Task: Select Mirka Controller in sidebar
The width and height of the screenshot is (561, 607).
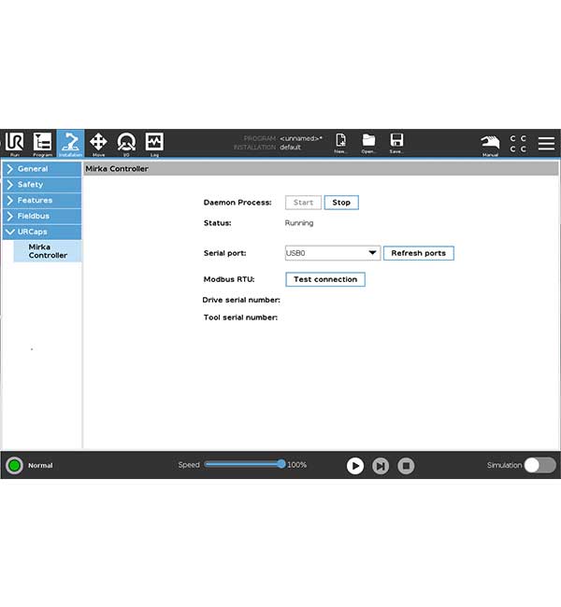Action: [48, 251]
